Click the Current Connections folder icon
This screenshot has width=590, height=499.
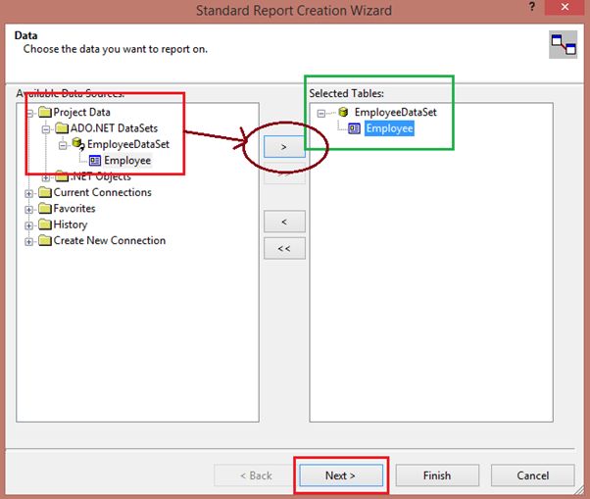click(x=45, y=192)
